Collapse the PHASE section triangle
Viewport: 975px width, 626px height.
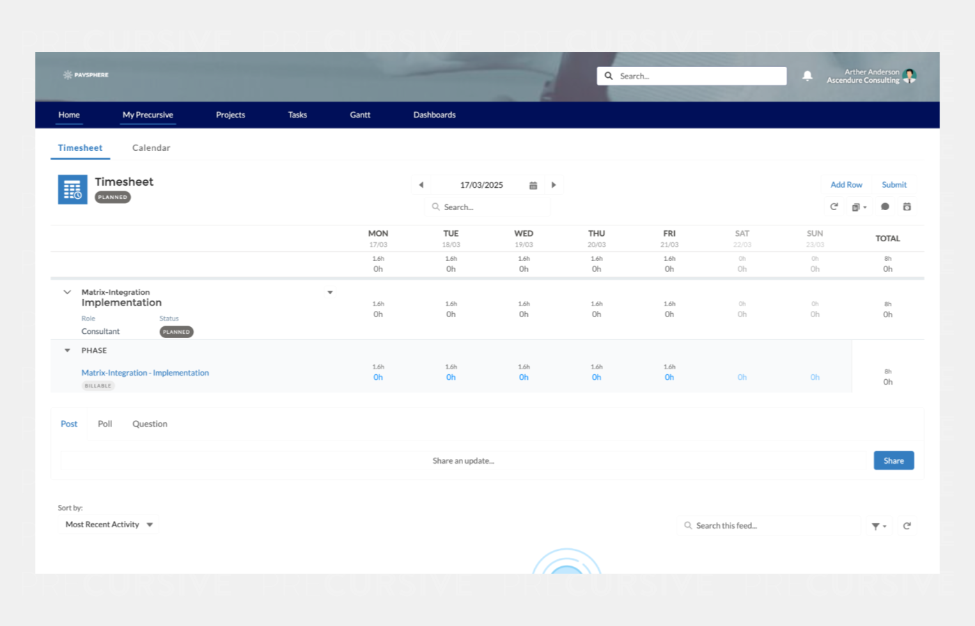coord(68,351)
